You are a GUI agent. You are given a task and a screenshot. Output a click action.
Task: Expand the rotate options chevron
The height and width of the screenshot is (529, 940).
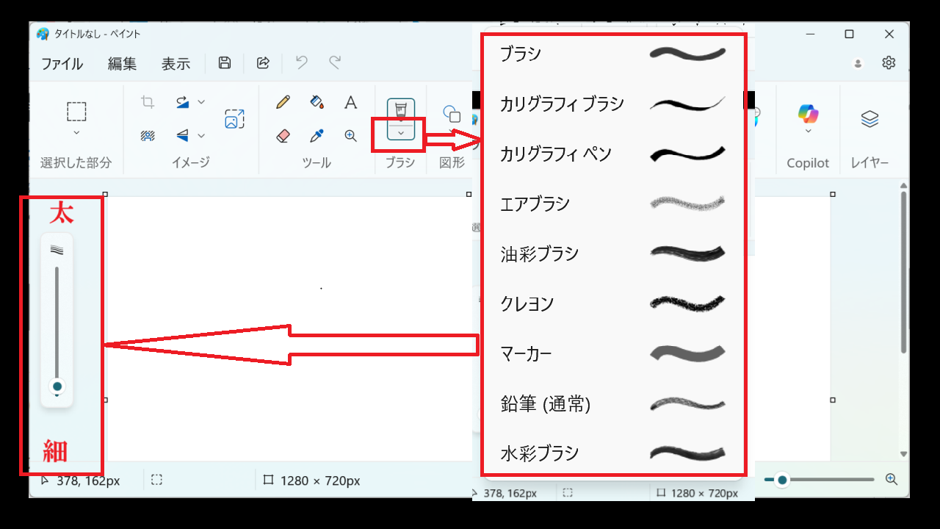point(201,102)
